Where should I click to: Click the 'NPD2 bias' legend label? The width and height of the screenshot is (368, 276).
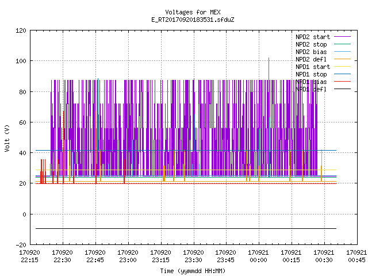(x=311, y=52)
